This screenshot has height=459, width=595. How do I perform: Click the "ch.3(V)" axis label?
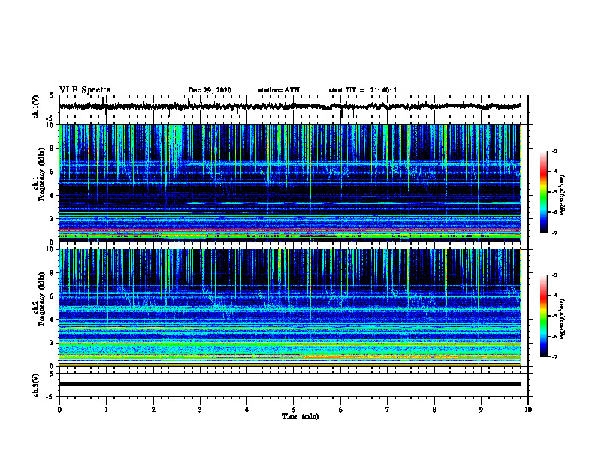click(x=36, y=385)
